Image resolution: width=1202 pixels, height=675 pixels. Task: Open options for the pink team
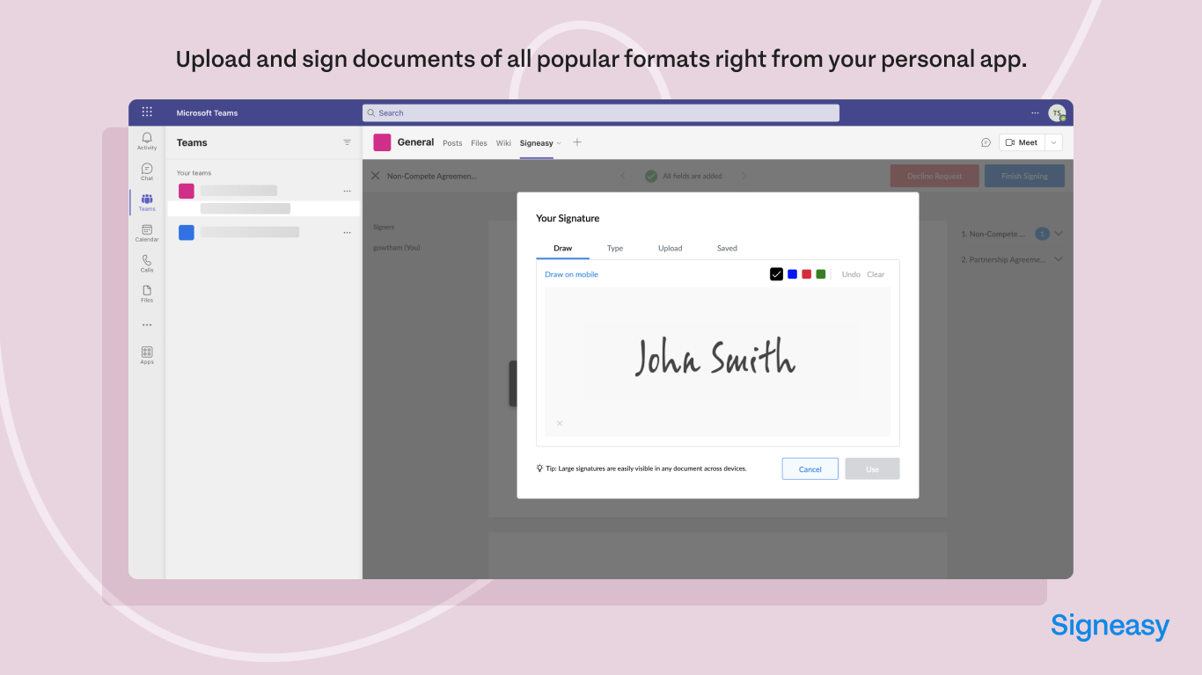pos(347,191)
